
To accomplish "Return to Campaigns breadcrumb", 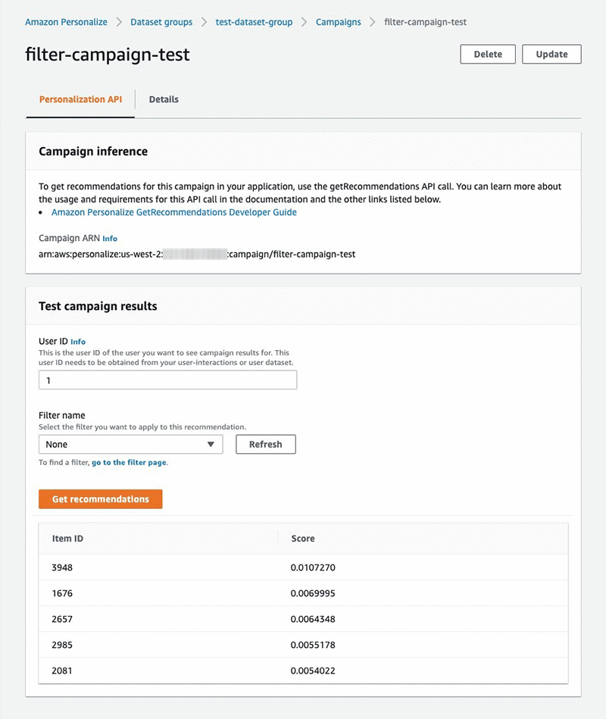I will [339, 22].
